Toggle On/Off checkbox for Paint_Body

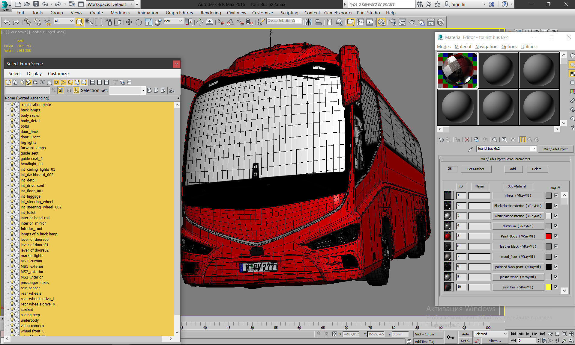point(556,236)
